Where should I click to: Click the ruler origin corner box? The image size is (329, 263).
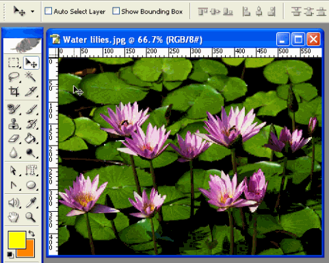(53, 53)
